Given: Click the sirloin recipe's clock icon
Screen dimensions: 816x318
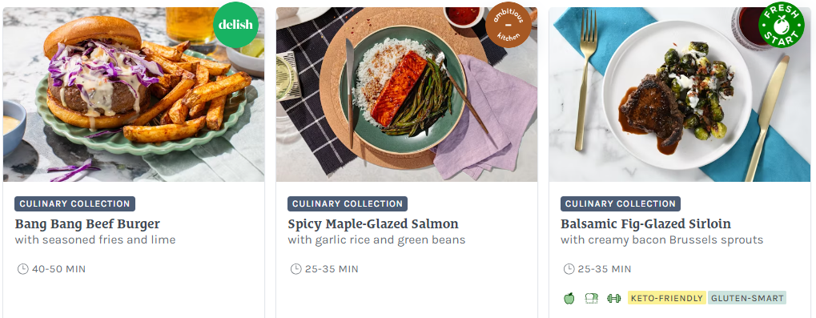Looking at the screenshot, I should click(x=569, y=269).
